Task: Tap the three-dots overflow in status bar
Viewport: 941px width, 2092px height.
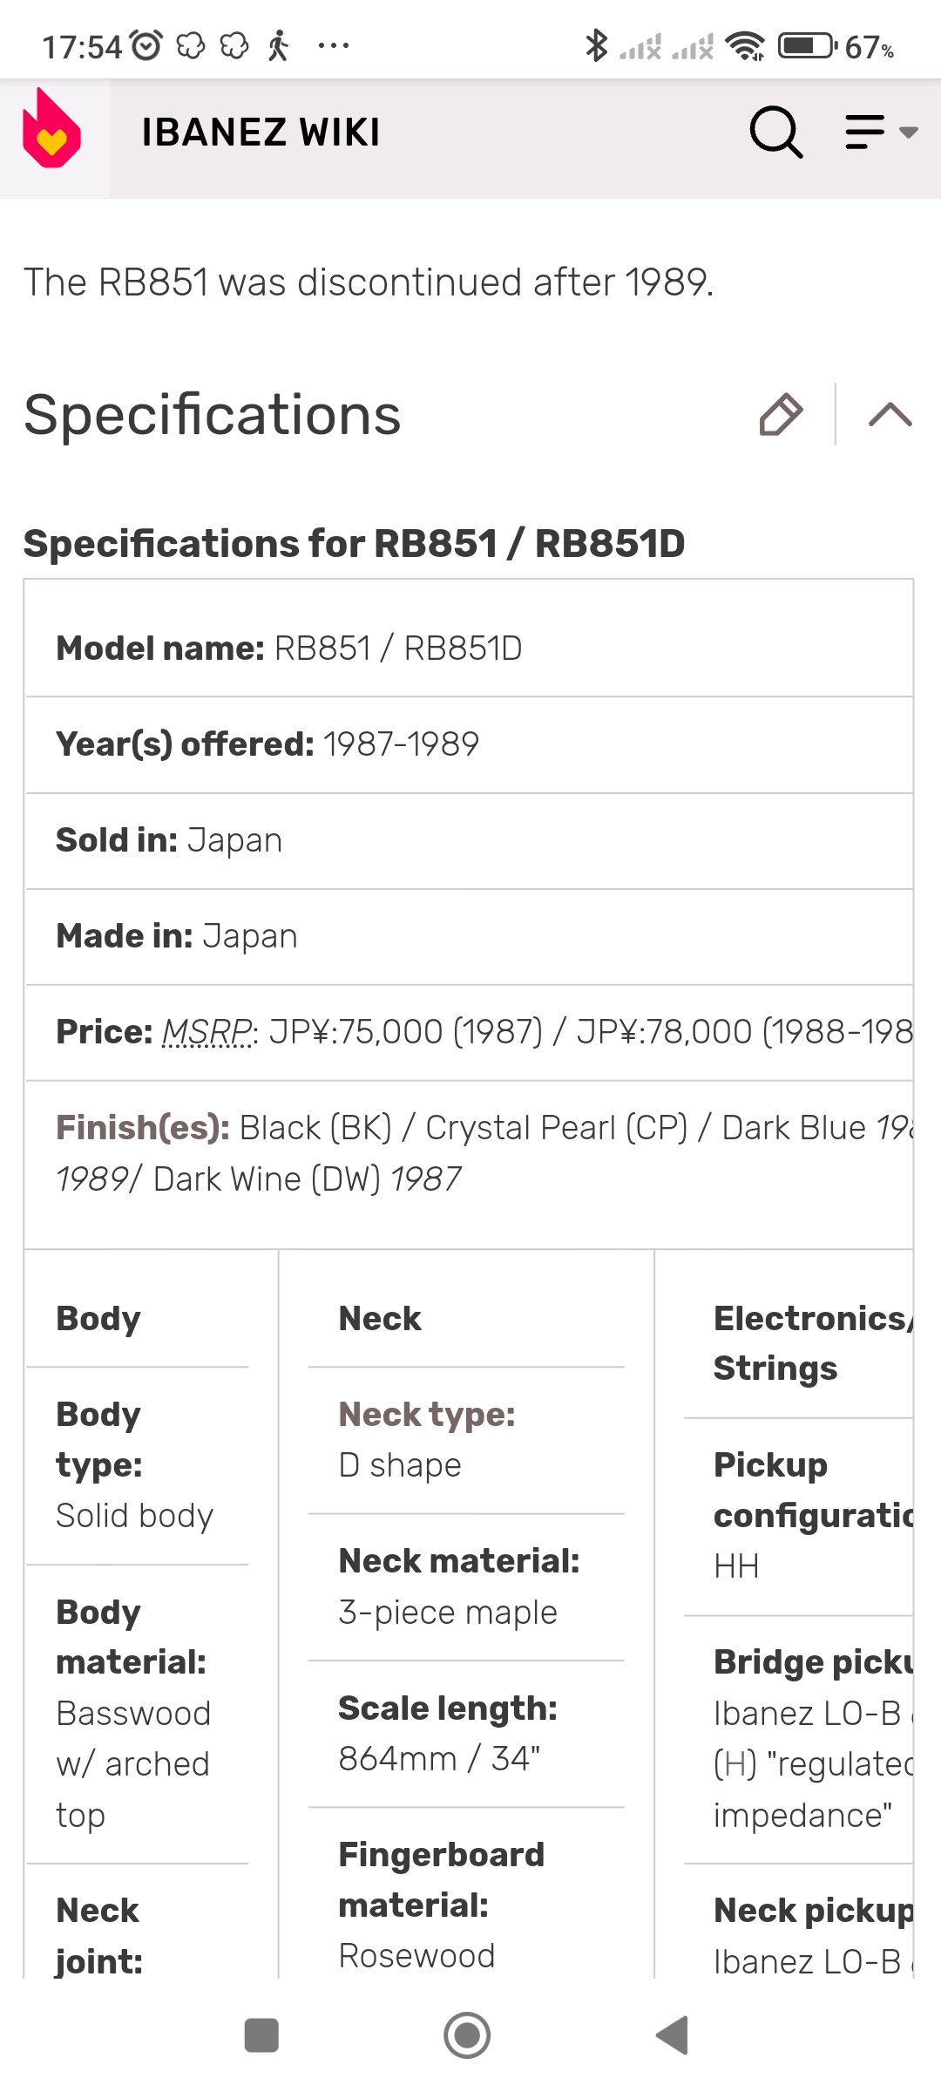Action: (334, 45)
